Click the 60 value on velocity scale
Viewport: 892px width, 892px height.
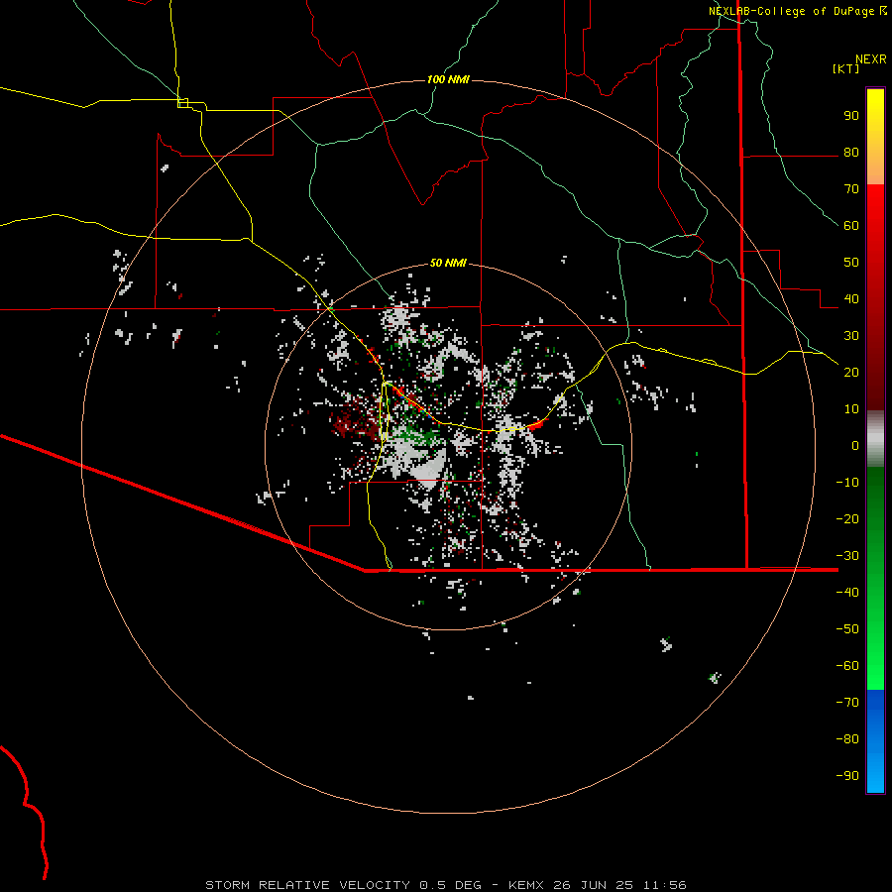pyautogui.click(x=851, y=226)
